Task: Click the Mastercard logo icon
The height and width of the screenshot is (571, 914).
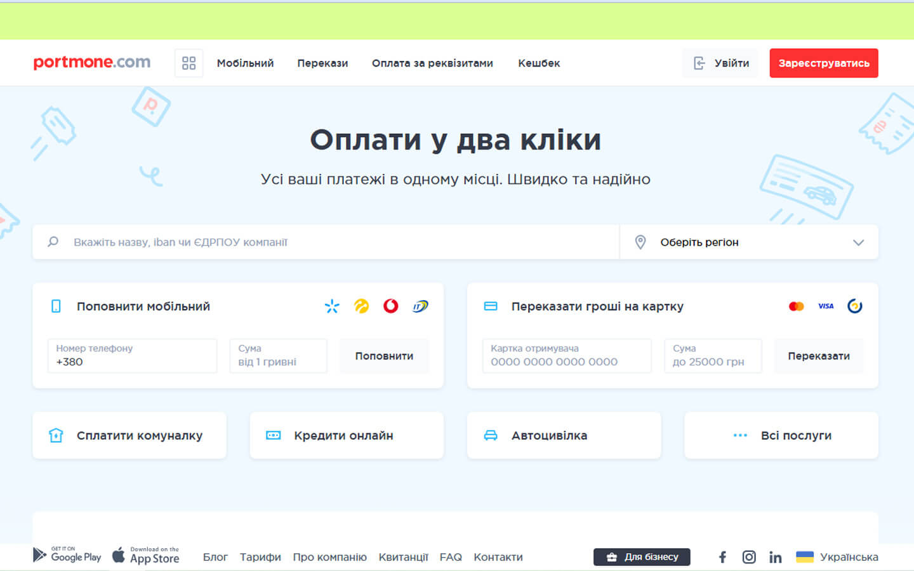Action: 796,306
